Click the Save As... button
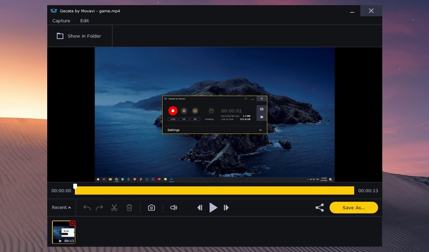This screenshot has width=429, height=252. (x=354, y=208)
